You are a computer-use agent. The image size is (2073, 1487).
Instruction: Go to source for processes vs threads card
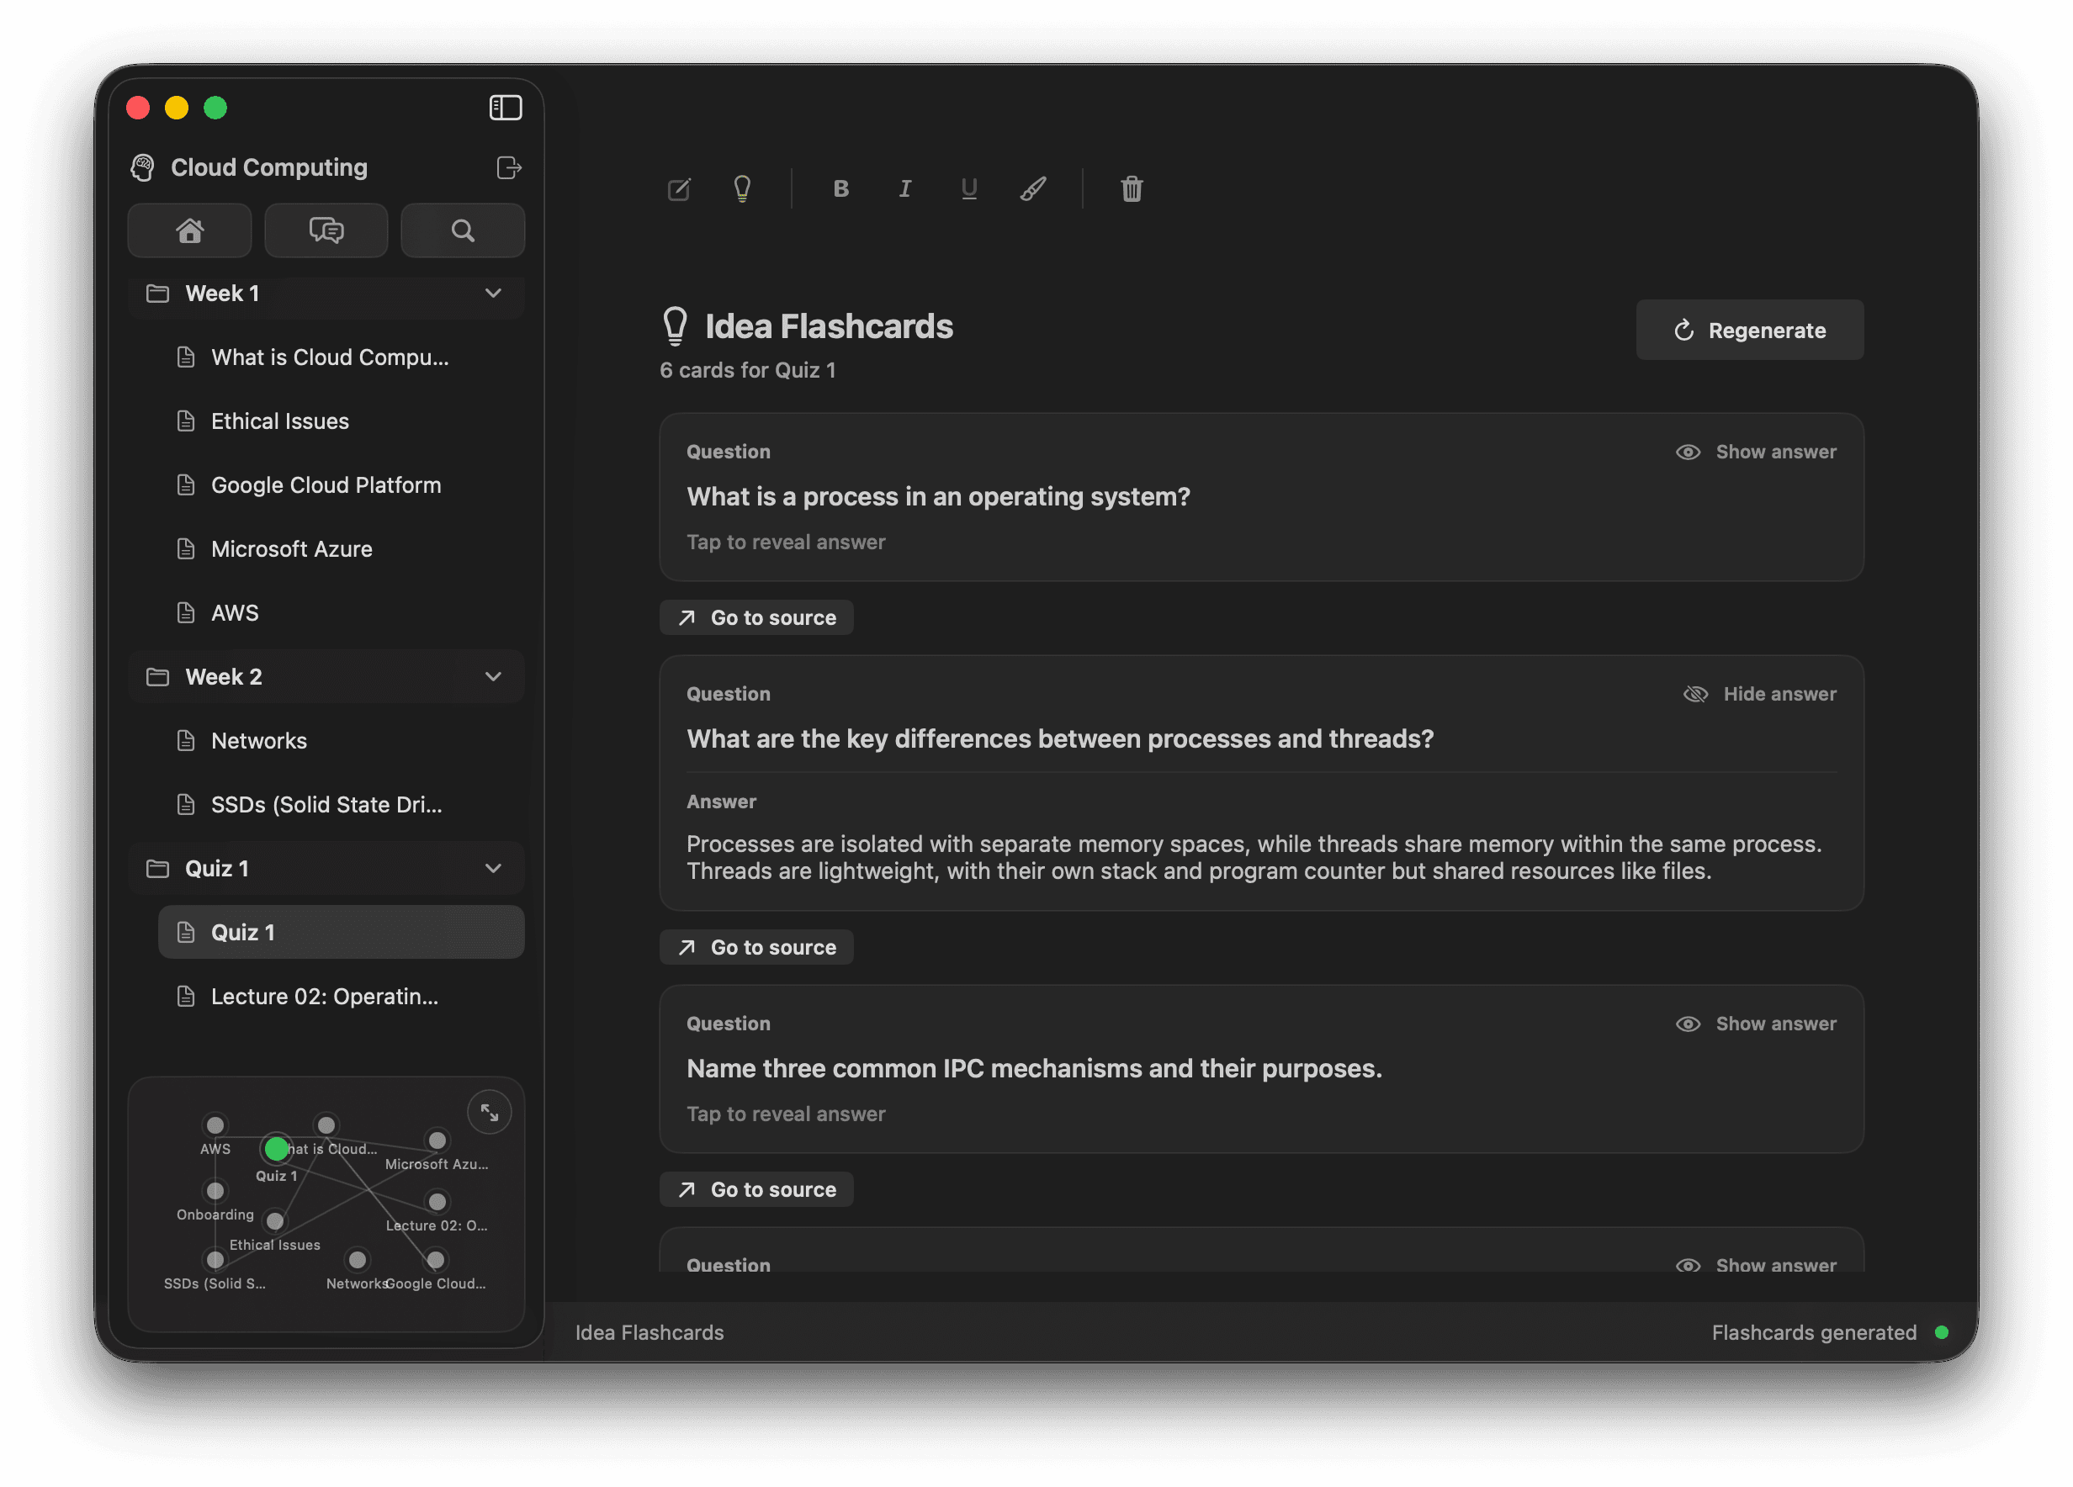tap(757, 948)
